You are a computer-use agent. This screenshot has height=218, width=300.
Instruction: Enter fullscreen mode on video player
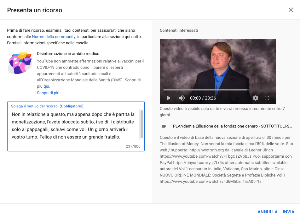(x=267, y=98)
